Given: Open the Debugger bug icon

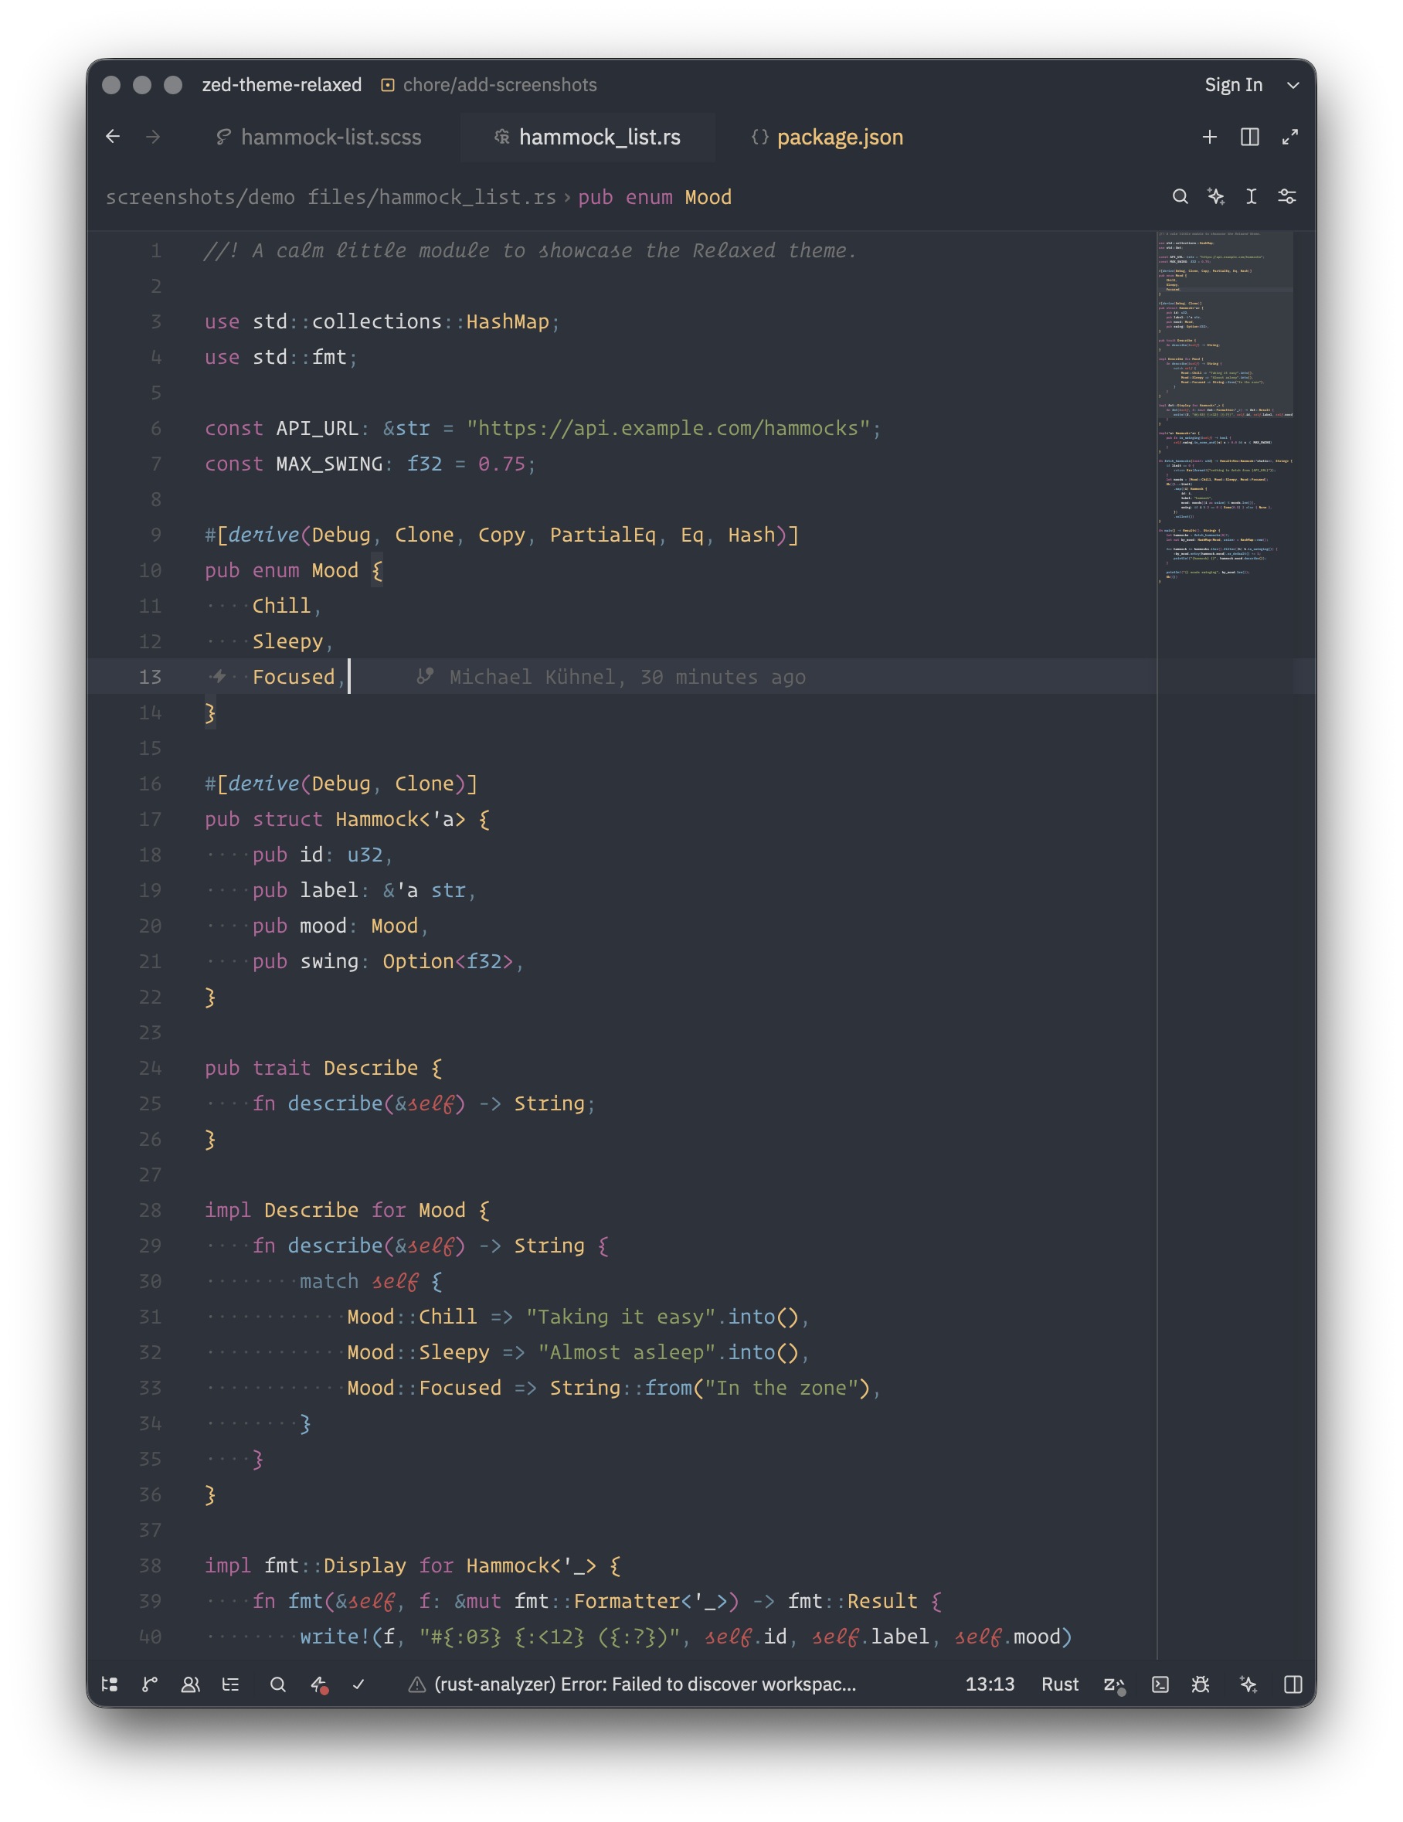Looking at the screenshot, I should click(1201, 1684).
